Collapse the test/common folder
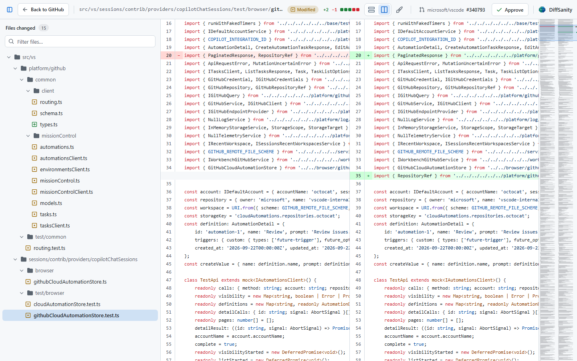The image size is (577, 361). tap(22, 237)
